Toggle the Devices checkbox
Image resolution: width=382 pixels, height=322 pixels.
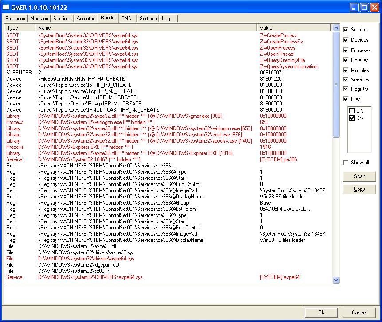click(346, 40)
